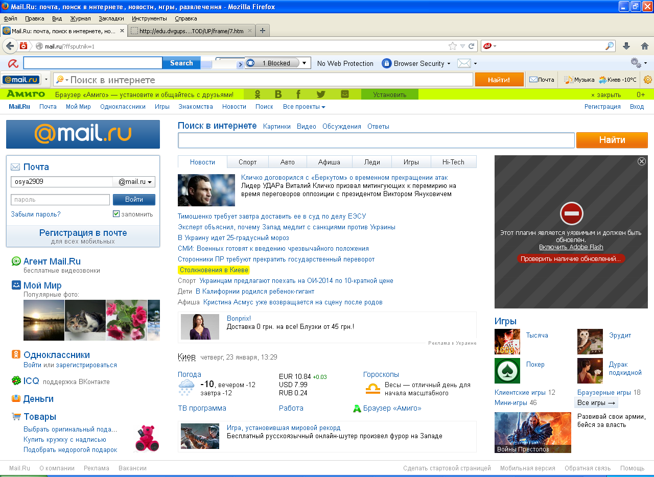This screenshot has width=654, height=477.
Task: Click the Забыли пароль? link
Action: pos(36,214)
